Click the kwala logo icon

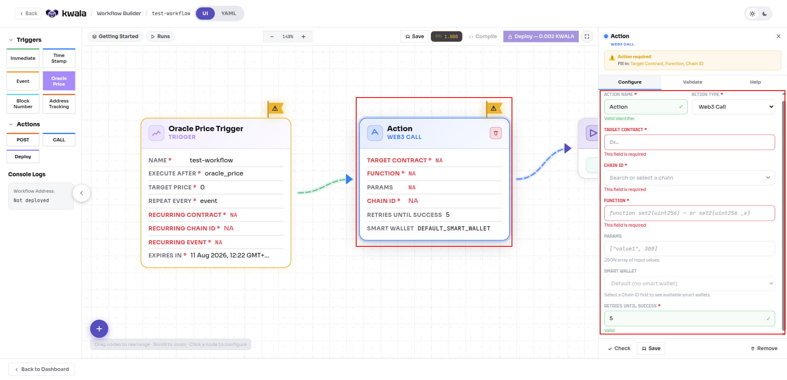(52, 14)
